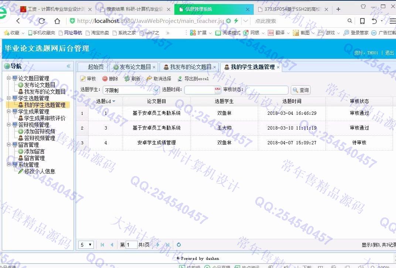Click the page number input field
This screenshot has width=396, height=268.
(132, 245)
